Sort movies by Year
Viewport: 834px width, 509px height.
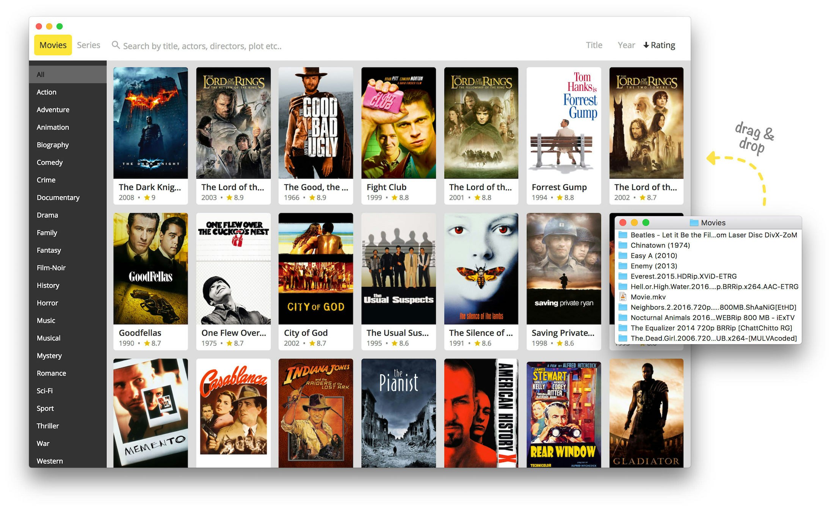click(x=626, y=45)
